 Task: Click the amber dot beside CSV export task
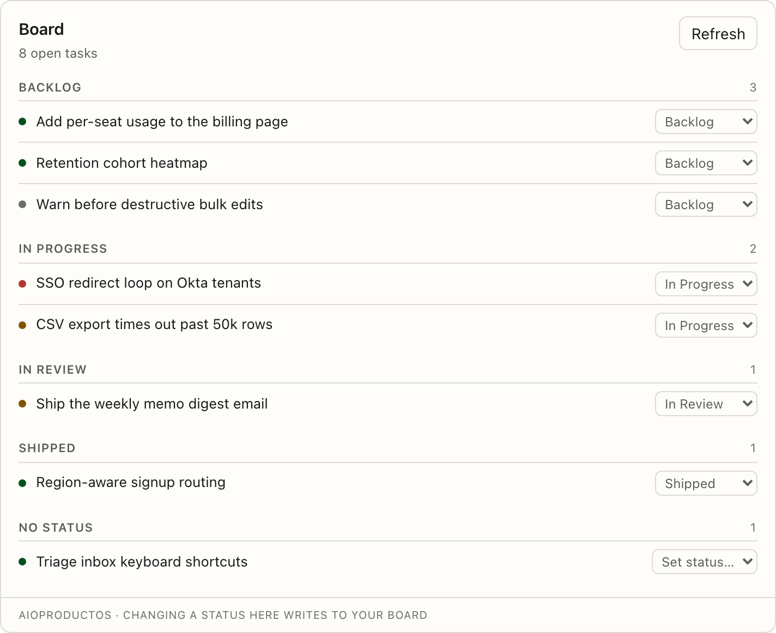22,325
